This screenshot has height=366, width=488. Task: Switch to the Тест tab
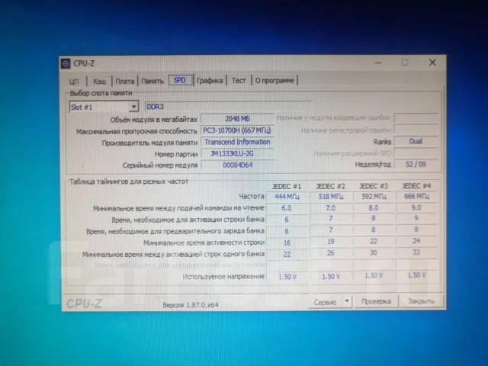tap(239, 81)
